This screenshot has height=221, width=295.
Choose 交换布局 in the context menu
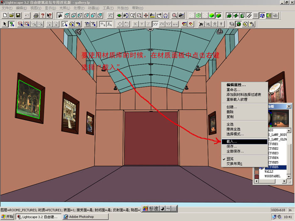point(245,164)
